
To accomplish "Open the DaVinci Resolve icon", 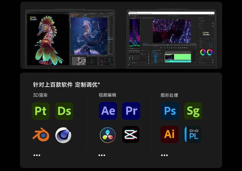I will coord(107,135).
